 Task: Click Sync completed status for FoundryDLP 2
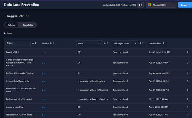click(x=120, y=52)
